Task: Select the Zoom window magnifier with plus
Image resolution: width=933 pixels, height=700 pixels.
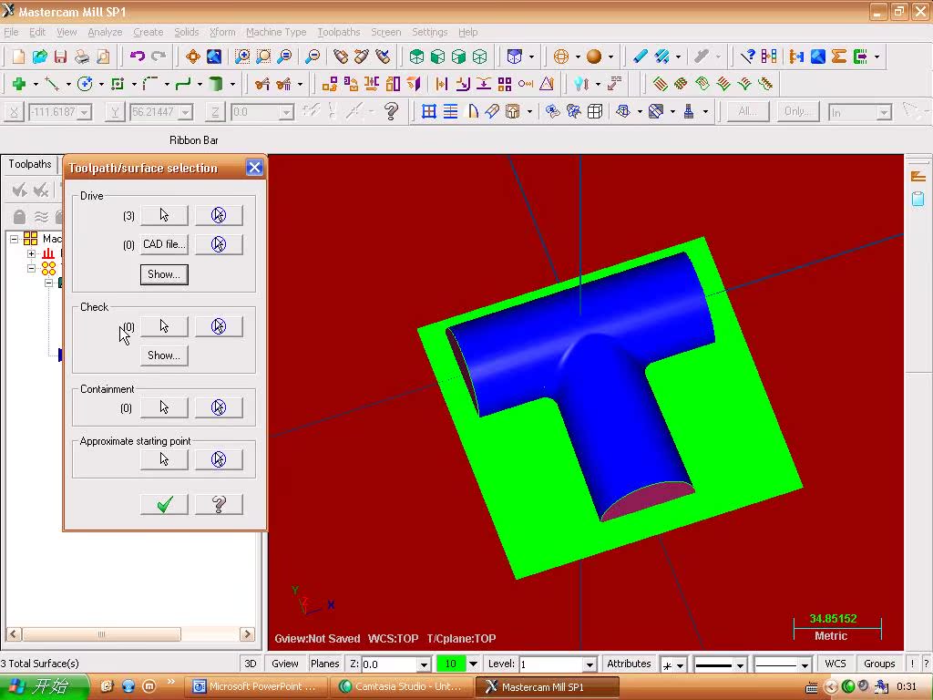Action: coord(242,57)
